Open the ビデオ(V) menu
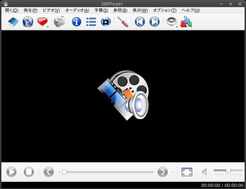Viewport: 246px width, 189px height. 51,10
